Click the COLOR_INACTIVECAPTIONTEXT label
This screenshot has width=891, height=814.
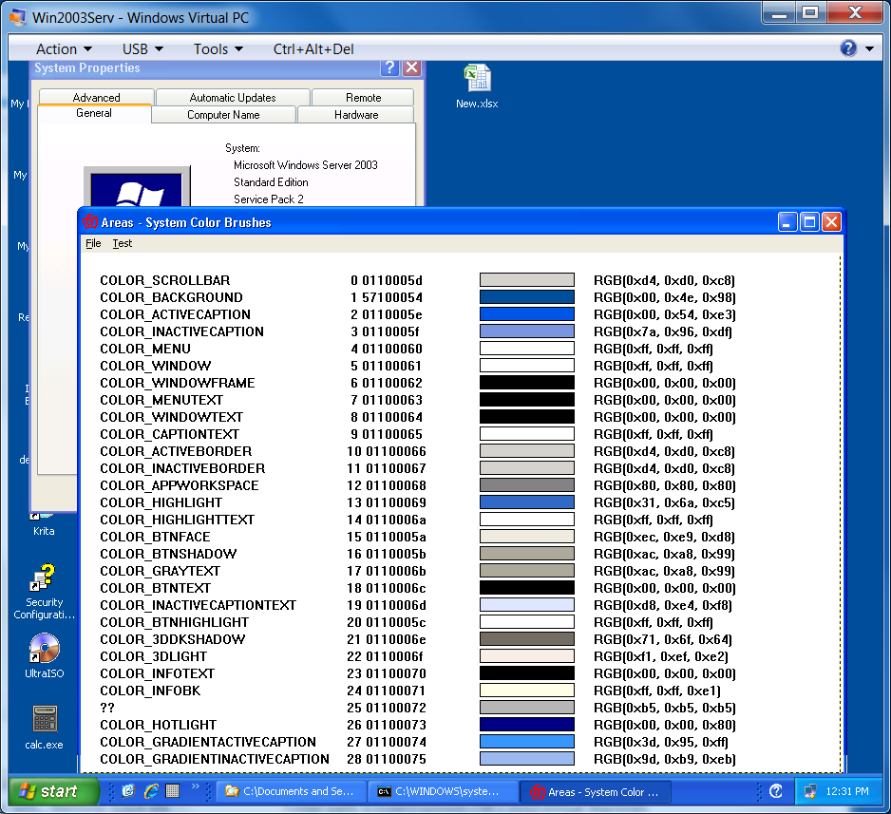198,605
